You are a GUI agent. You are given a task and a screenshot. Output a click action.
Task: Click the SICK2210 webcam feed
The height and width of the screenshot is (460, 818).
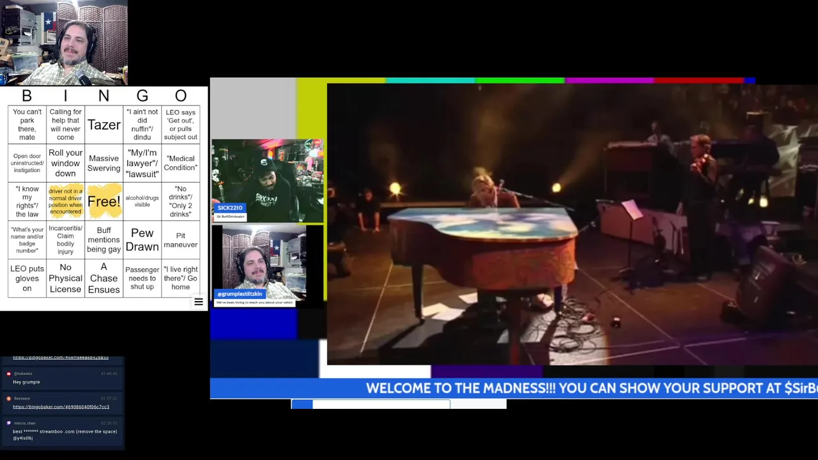click(267, 180)
